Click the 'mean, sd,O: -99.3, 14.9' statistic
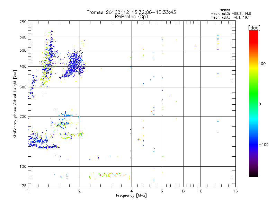Screen dimensions: 277x208 tap(231, 14)
